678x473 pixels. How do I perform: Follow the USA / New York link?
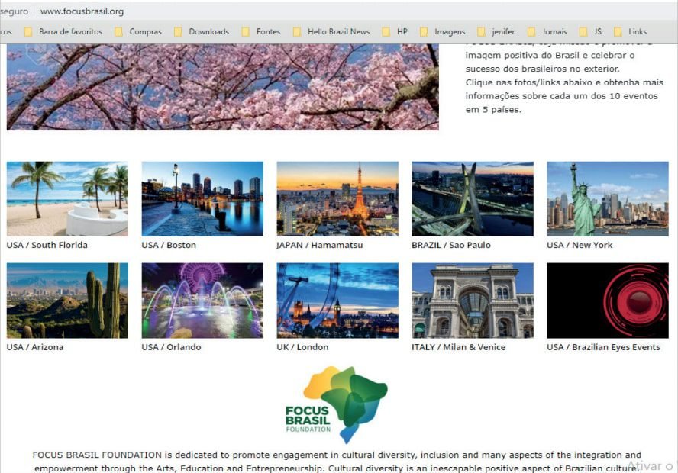[580, 245]
